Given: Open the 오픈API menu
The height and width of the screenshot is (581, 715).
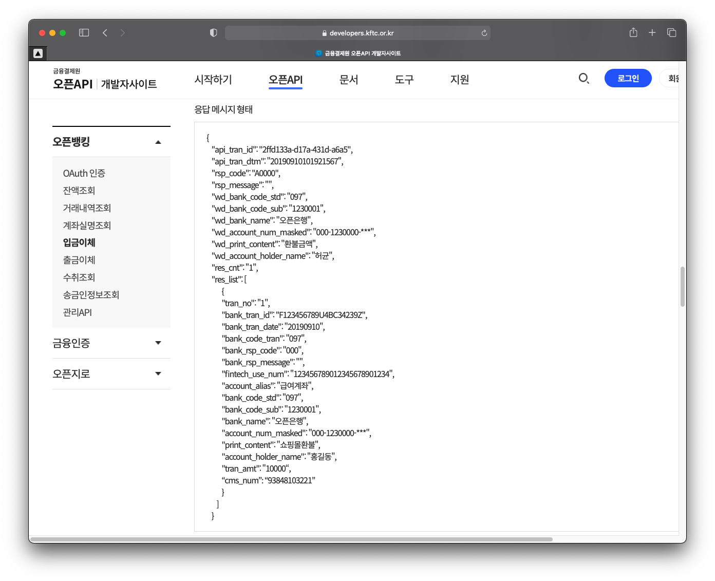Looking at the screenshot, I should (286, 80).
